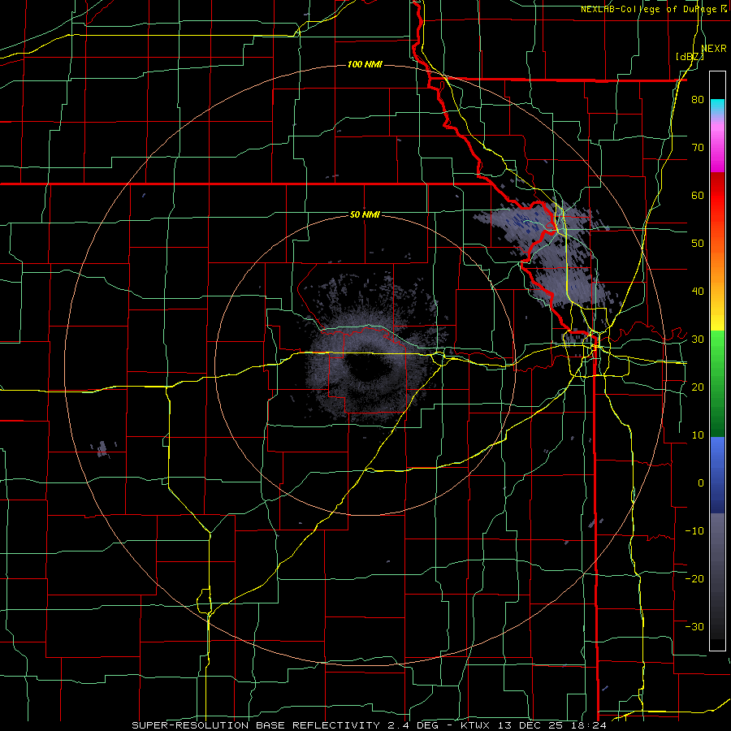The width and height of the screenshot is (731, 731).
Task: Click the 50 NMI range ring label
Action: 365,215
